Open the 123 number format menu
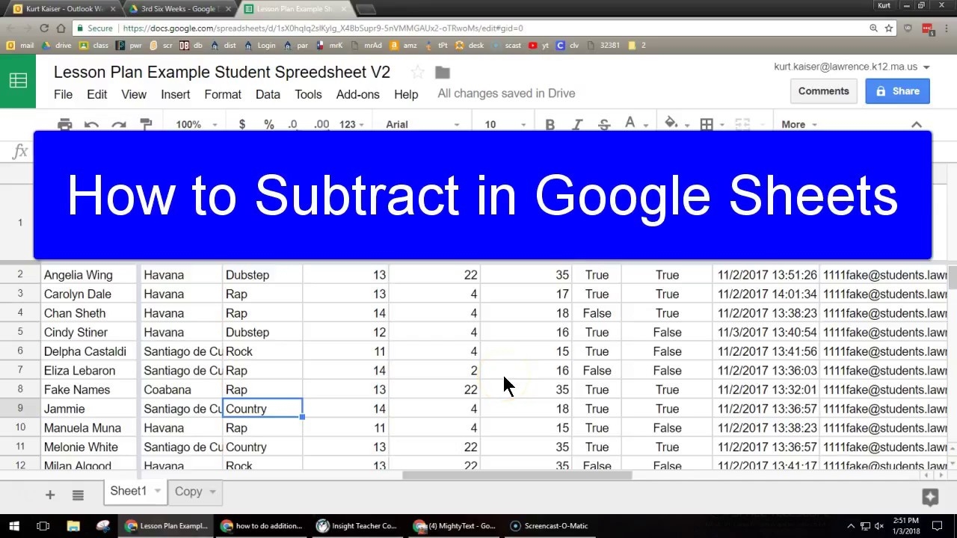This screenshot has width=957, height=538. coord(347,124)
